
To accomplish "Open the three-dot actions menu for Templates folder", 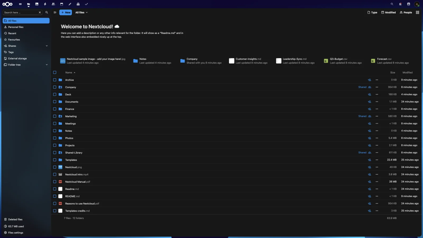I will (x=377, y=160).
